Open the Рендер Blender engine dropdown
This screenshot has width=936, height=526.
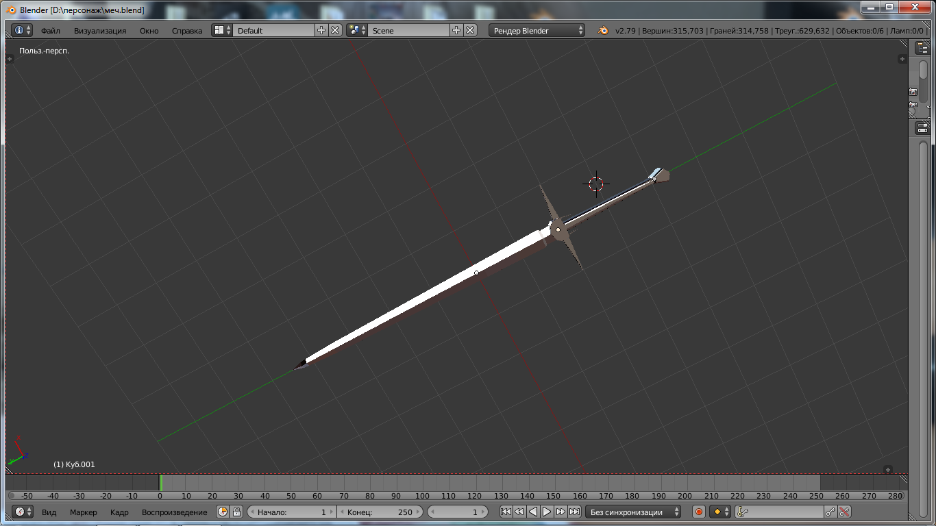(x=537, y=30)
